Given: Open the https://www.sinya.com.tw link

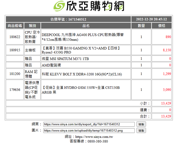Looking at the screenshot, I should [x=94, y=137].
